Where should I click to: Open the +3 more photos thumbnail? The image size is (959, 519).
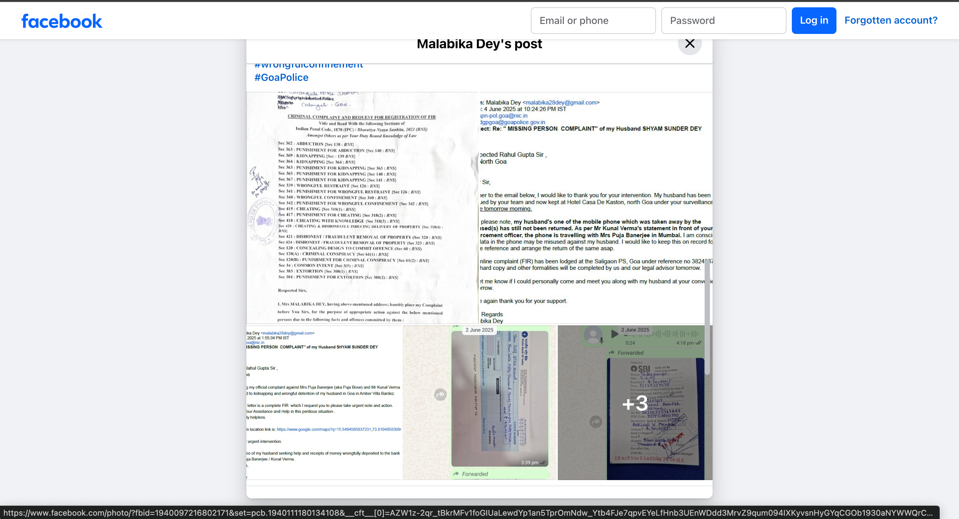coord(635,403)
